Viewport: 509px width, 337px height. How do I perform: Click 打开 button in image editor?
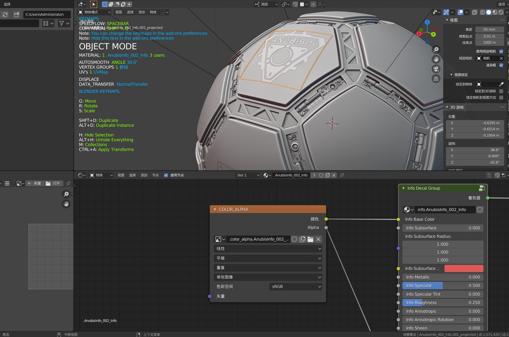(x=53, y=183)
